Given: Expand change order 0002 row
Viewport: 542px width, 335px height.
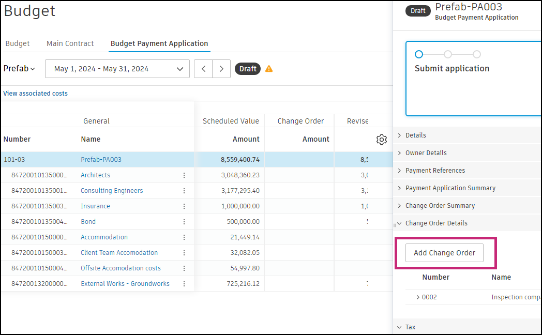Looking at the screenshot, I should pos(418,297).
